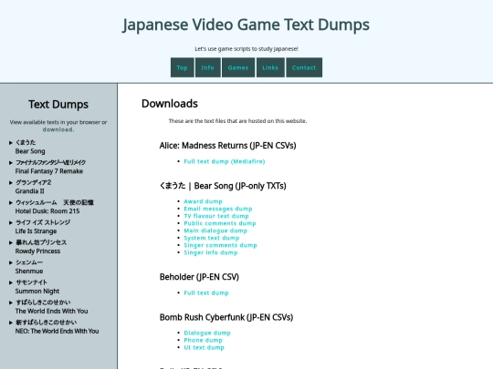Image resolution: width=493 pixels, height=369 pixels.
Task: Open the System text dump link
Action: point(211,238)
